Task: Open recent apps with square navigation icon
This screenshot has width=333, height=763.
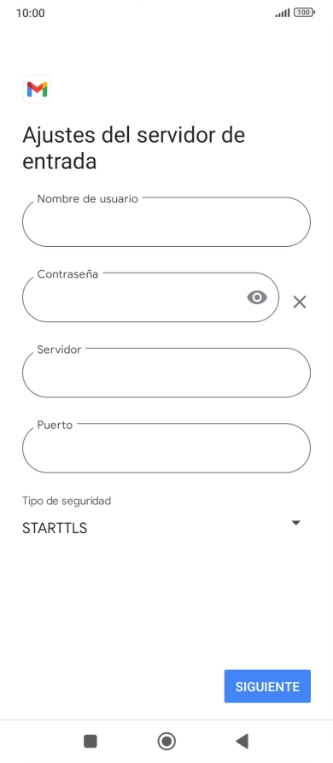Action: 91,741
